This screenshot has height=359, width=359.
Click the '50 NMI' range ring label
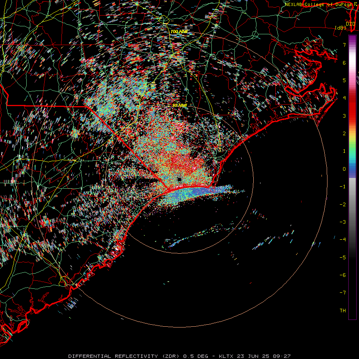tap(180, 105)
